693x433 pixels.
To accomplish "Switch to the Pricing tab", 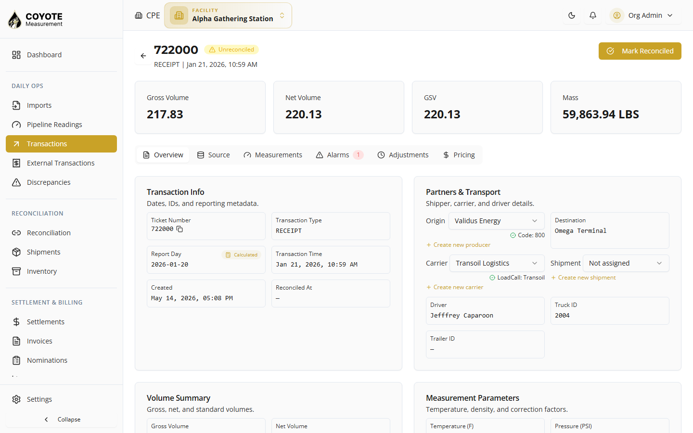I will pyautogui.click(x=459, y=155).
